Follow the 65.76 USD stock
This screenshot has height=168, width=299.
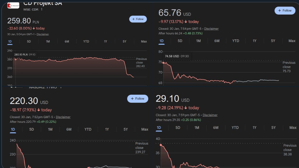pos(285,11)
